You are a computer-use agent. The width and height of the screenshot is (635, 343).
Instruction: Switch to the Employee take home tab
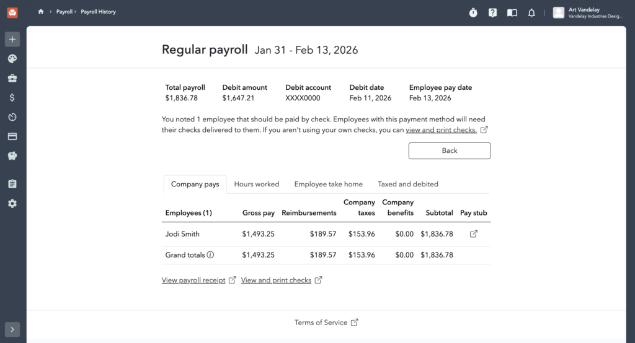(328, 184)
